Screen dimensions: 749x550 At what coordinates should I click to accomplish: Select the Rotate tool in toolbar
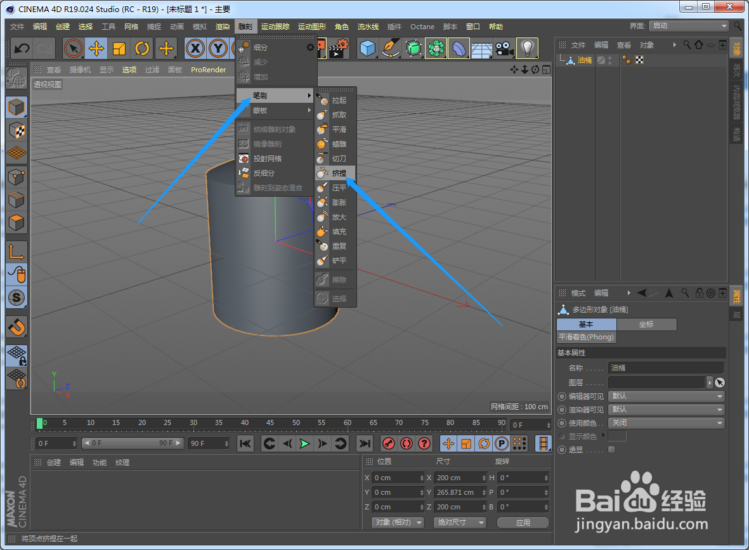[142, 48]
